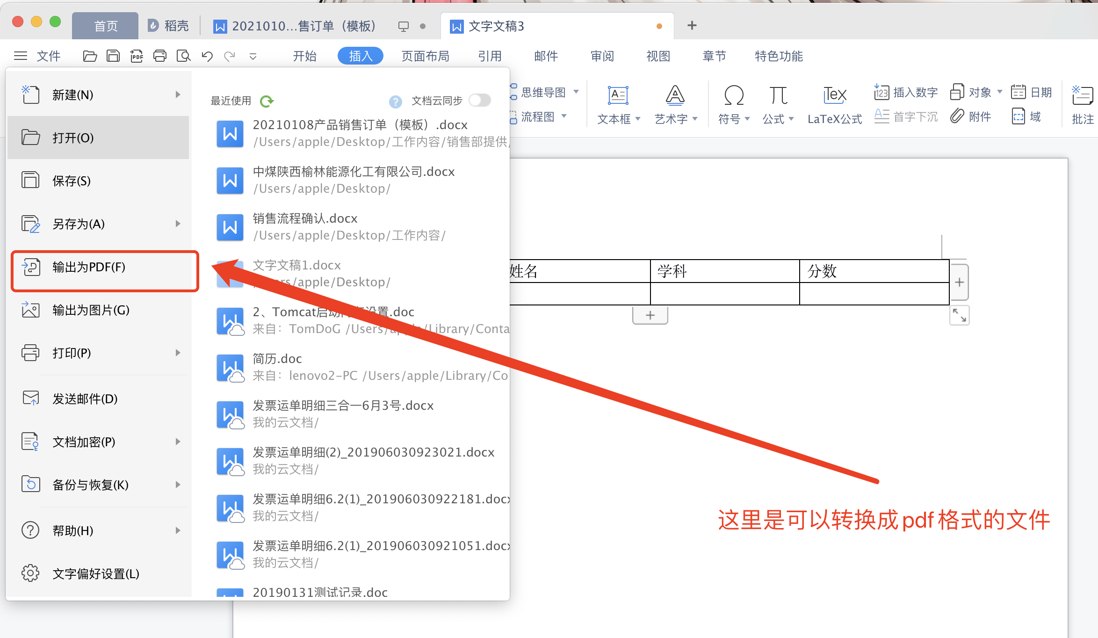Expand the quick access toolbar dropdown
This screenshot has height=638, width=1098.
point(253,57)
